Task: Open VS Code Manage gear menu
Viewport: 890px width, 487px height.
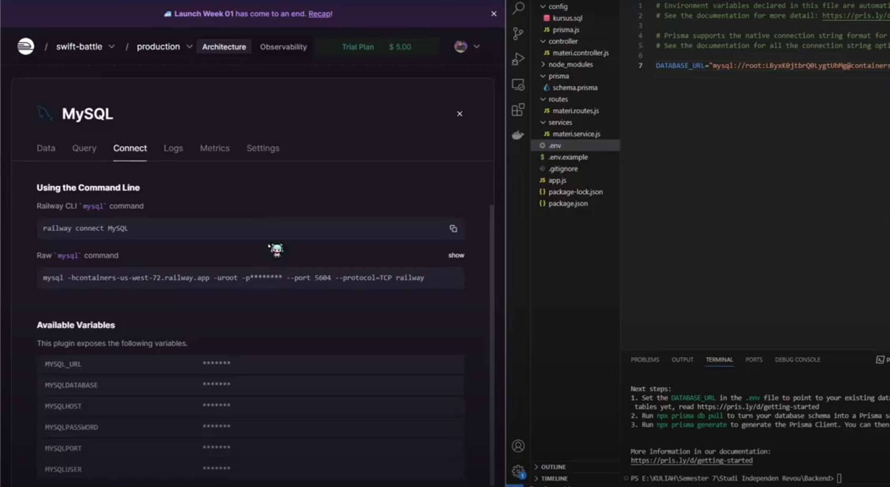Action: tap(518, 471)
